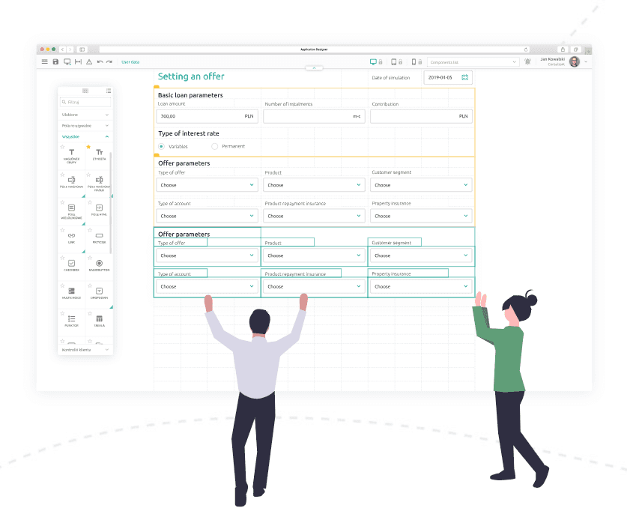Pick the Punktor list component
The height and width of the screenshot is (508, 627).
tap(72, 321)
